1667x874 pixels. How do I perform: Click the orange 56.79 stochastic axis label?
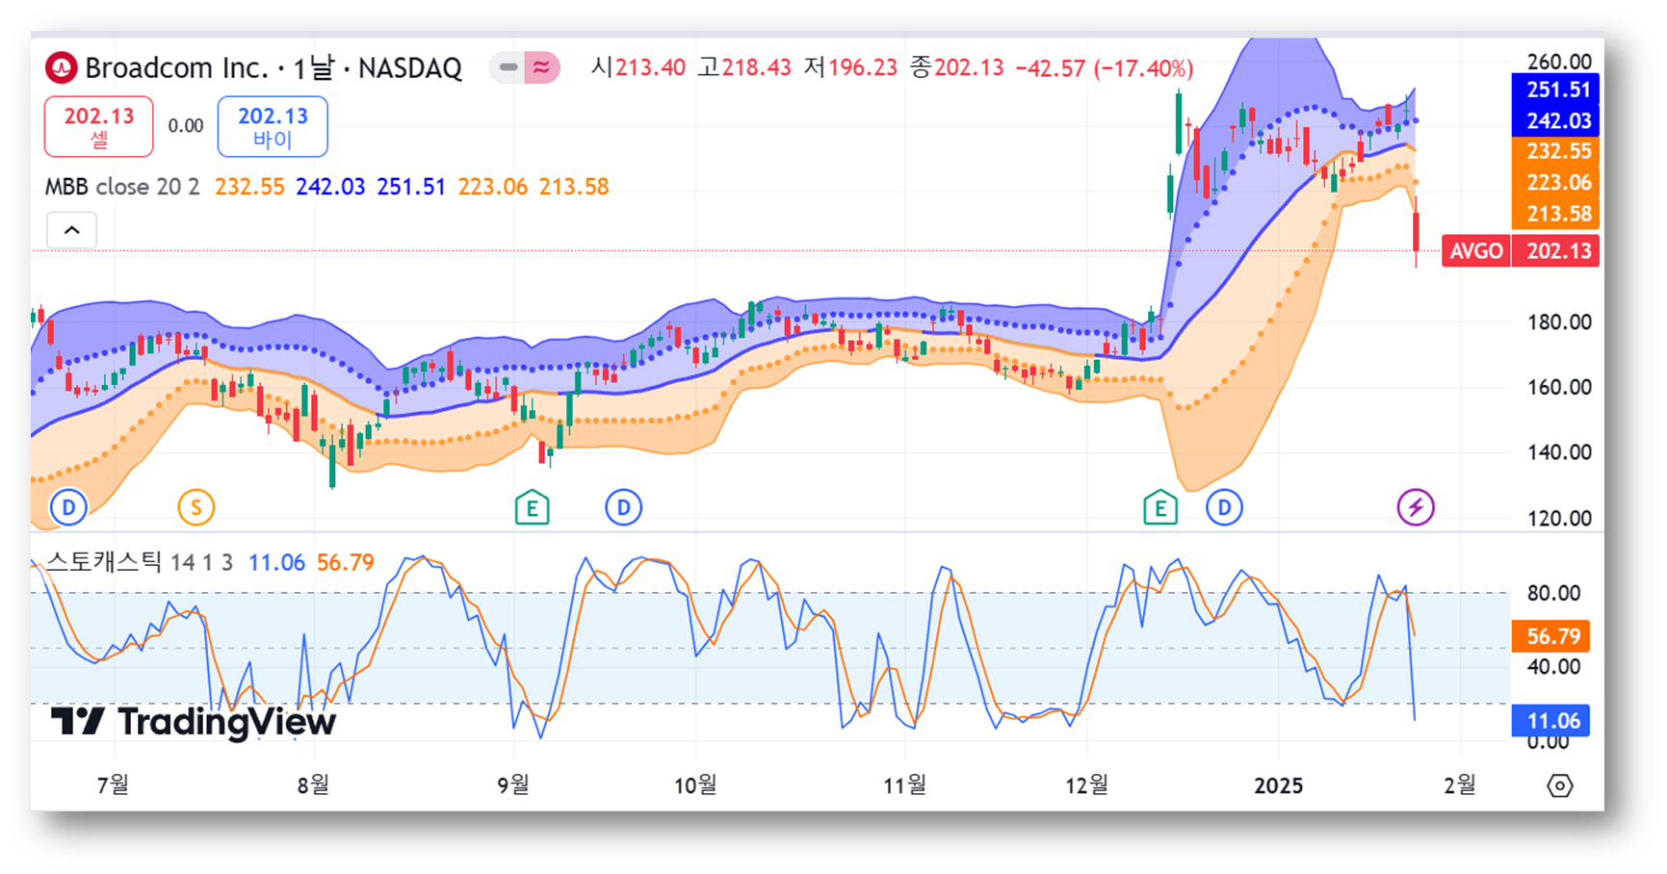[1551, 636]
